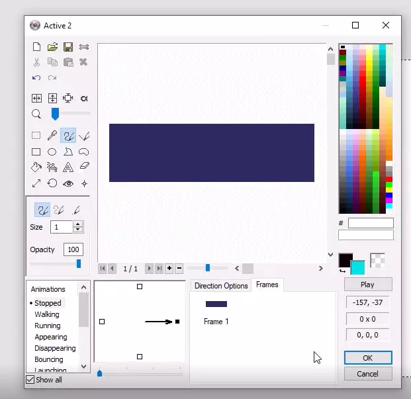This screenshot has width=411, height=399.
Task: Click the transparent checkered color swatch
Action: (378, 261)
